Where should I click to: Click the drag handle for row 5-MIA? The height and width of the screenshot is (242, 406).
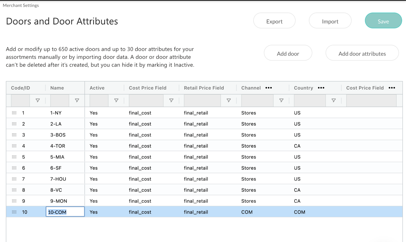(14, 157)
